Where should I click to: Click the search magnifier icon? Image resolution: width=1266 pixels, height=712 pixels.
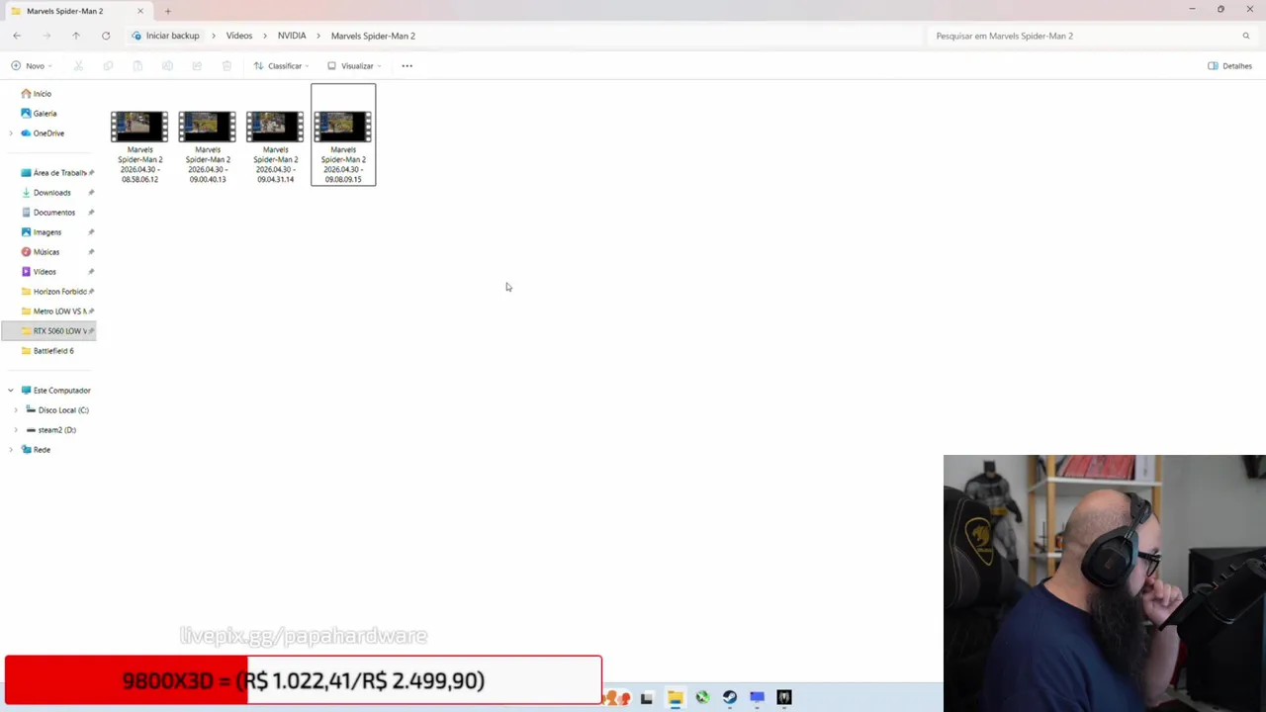[1246, 36]
